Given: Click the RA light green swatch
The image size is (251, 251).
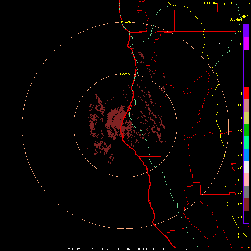Looking at the screenshot, I should [246, 143].
